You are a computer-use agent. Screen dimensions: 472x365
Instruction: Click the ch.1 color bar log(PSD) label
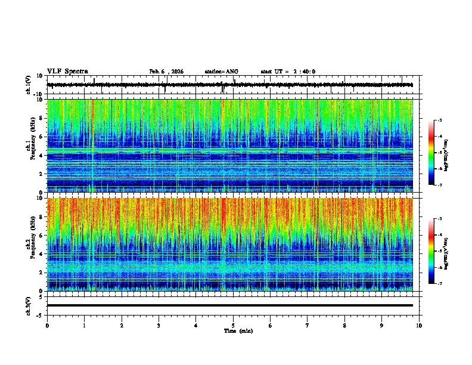(x=446, y=156)
